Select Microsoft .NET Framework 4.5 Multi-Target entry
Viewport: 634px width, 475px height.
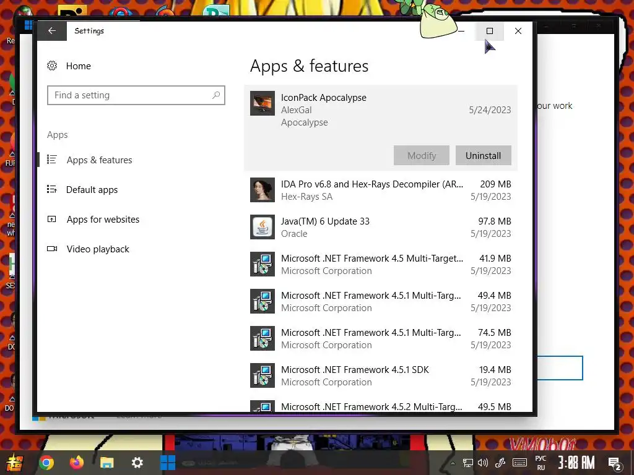381,264
